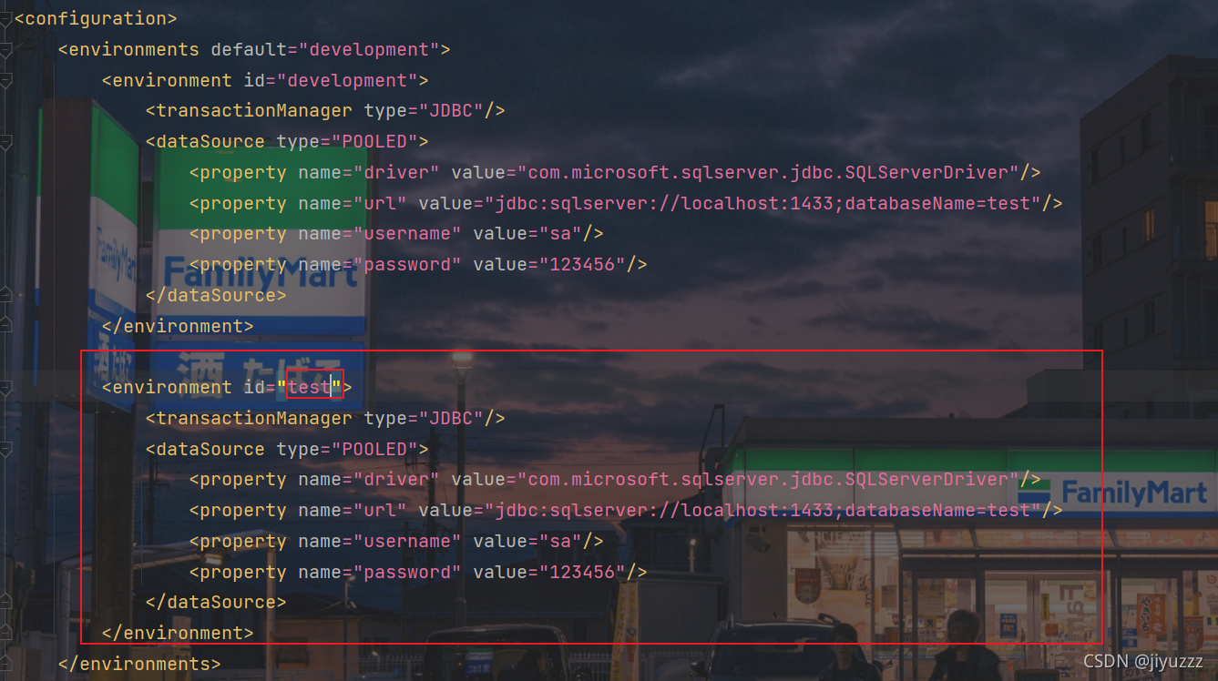The height and width of the screenshot is (681, 1218).
Task: Toggle fold marker beside second </dataSource> closing tag
Action: click(5, 602)
